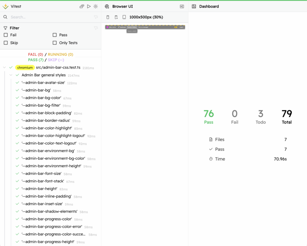Open the side panel toggle next to Browser UI
This screenshot has height=246, width=307.
(182, 6)
